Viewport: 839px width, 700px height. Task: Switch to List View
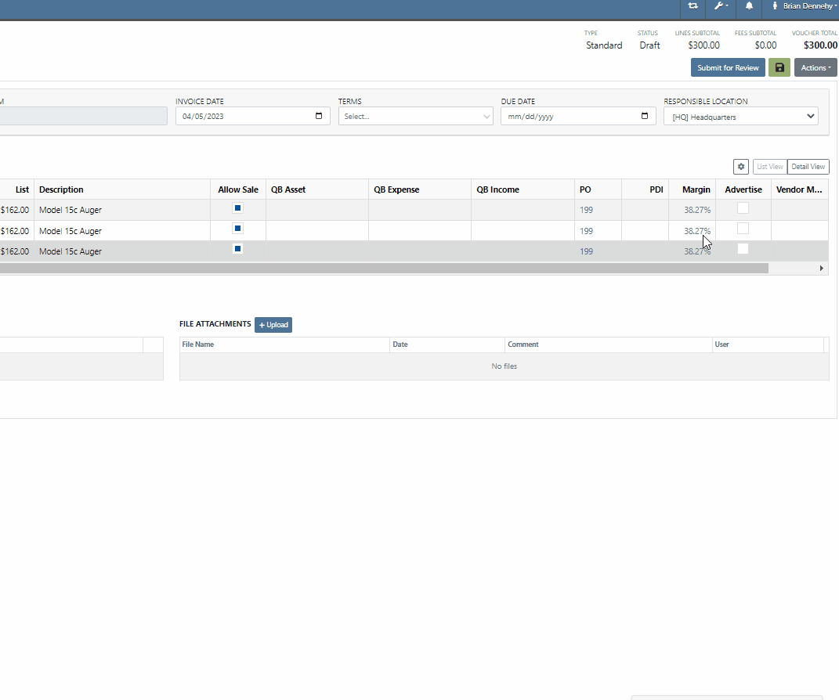(770, 167)
